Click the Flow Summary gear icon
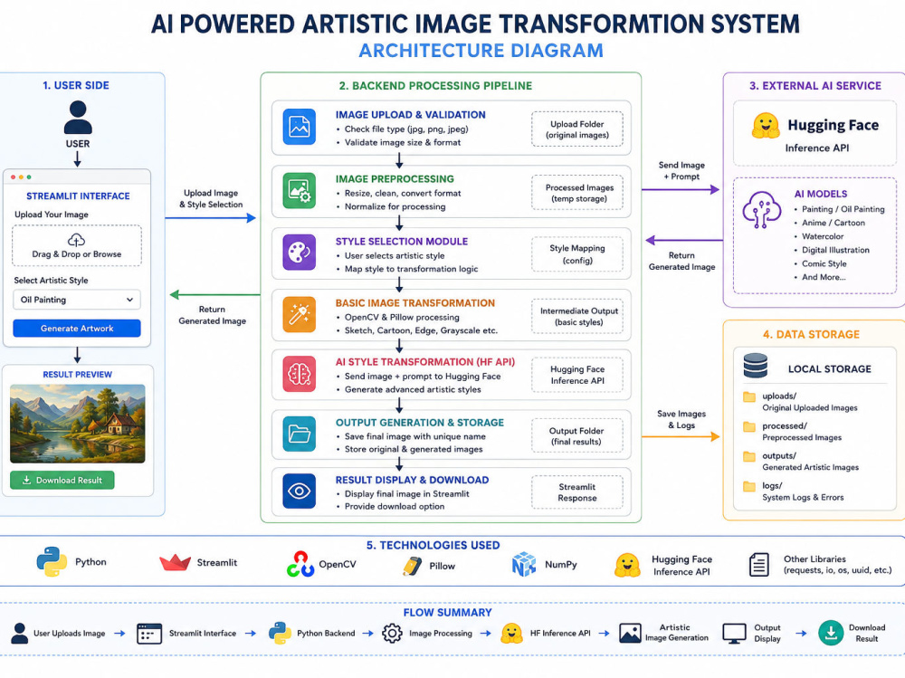 (x=392, y=633)
